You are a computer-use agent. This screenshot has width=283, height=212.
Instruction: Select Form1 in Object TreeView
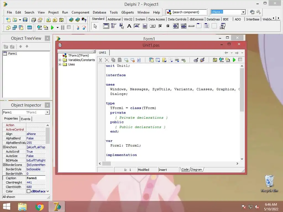pyautogui.click(x=12, y=54)
